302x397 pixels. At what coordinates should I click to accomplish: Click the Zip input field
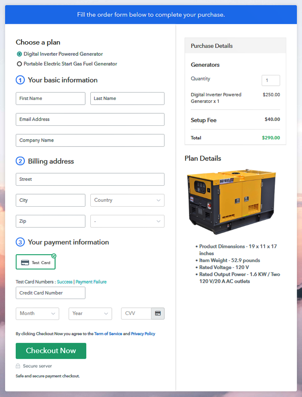51,221
